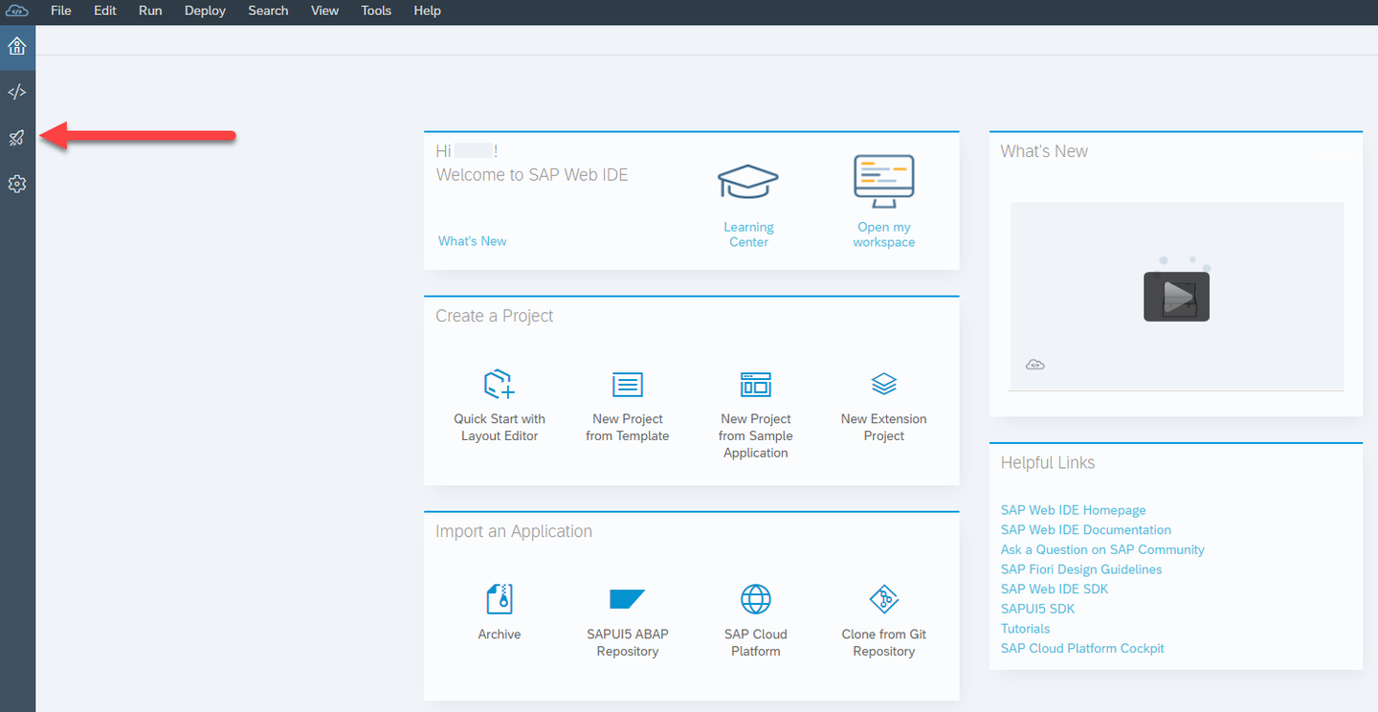Click the Quick Start with Layout Editor label
The height and width of the screenshot is (712, 1378).
click(x=500, y=428)
